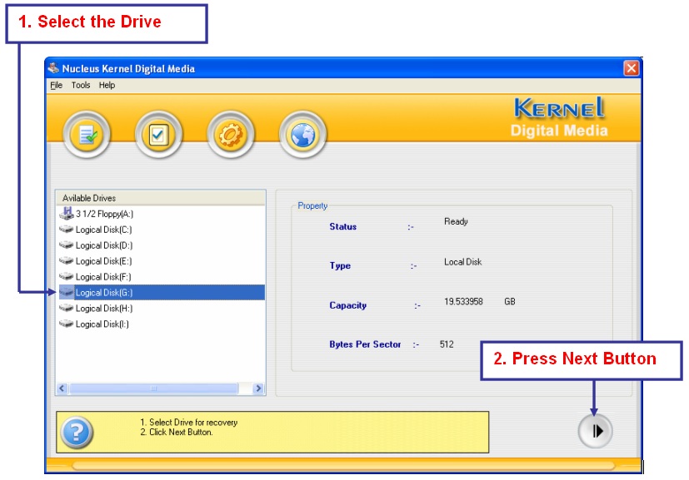Click the disk icon beside Logical Disk(G:)
Screen dimensions: 689x480
pos(67,292)
